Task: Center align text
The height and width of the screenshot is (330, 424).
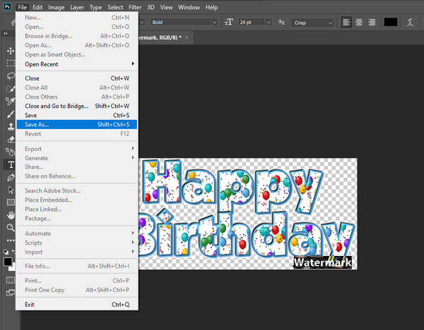Action: (359, 23)
